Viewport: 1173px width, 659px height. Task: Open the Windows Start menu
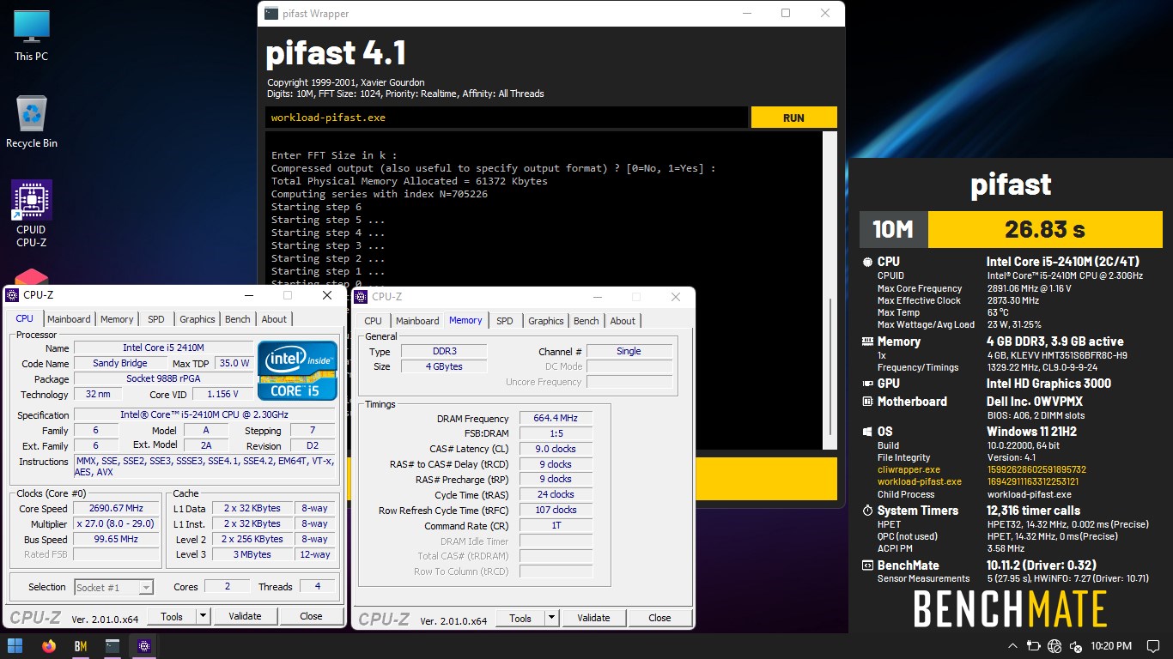pyautogui.click(x=15, y=646)
